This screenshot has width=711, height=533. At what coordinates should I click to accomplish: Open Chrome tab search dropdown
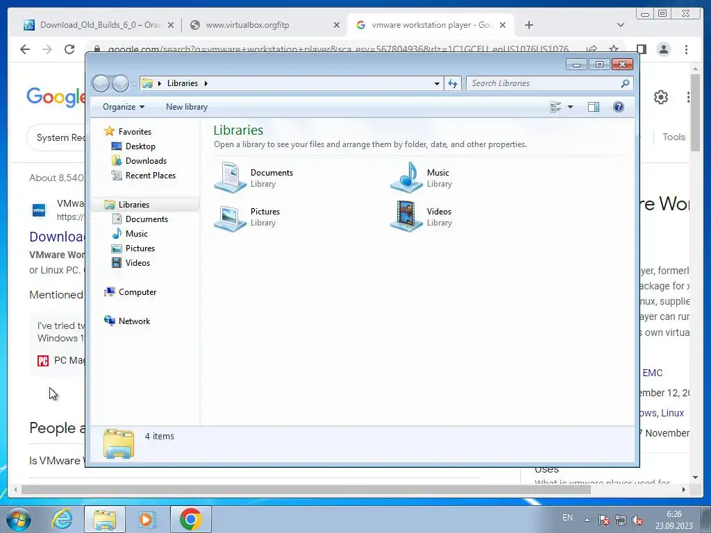pos(620,25)
